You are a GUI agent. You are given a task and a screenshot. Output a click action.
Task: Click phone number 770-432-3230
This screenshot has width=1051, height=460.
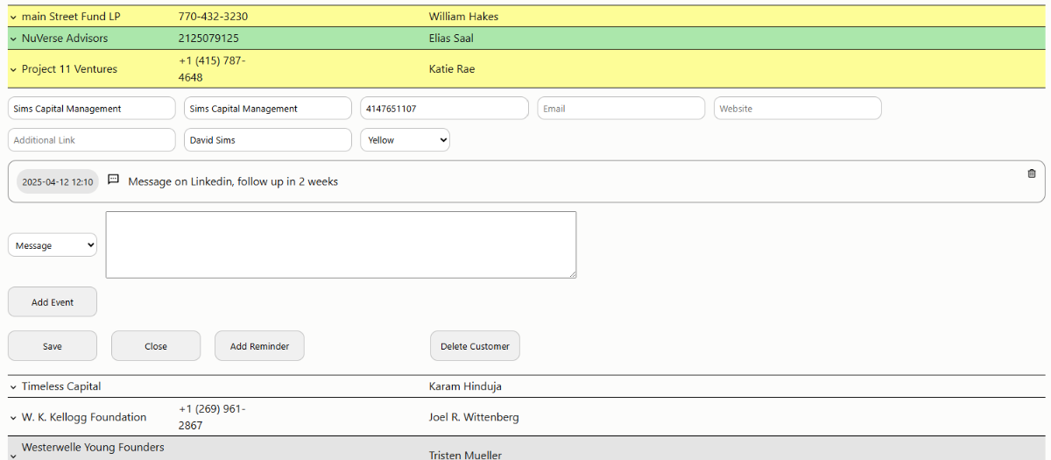point(213,17)
